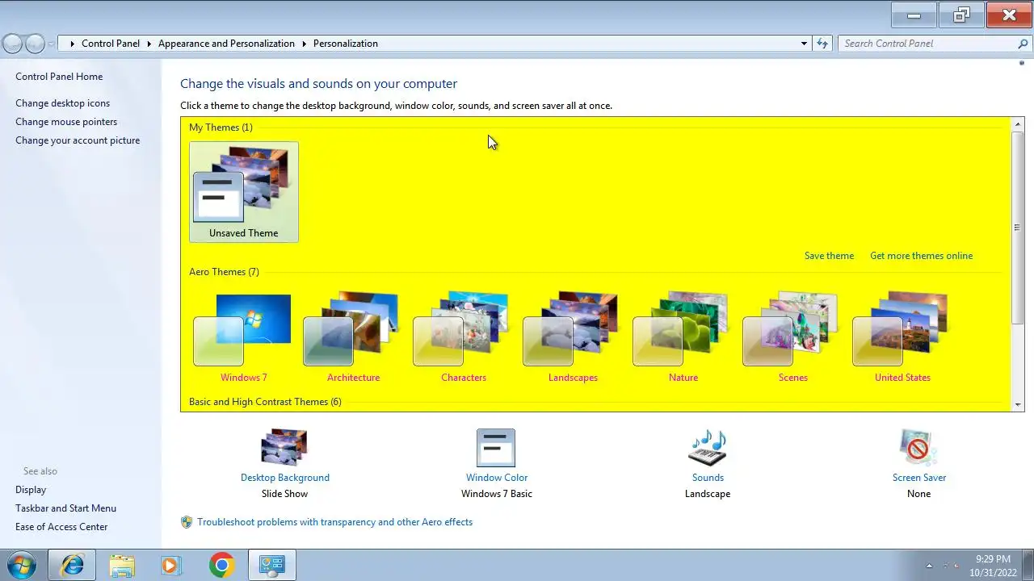1034x581 pixels.
Task: Apply the Windows 7 Aero theme
Action: (x=244, y=336)
